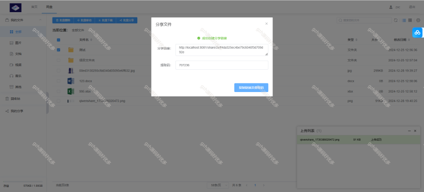
Task: Sort by 类型 column header
Action: coord(352,40)
